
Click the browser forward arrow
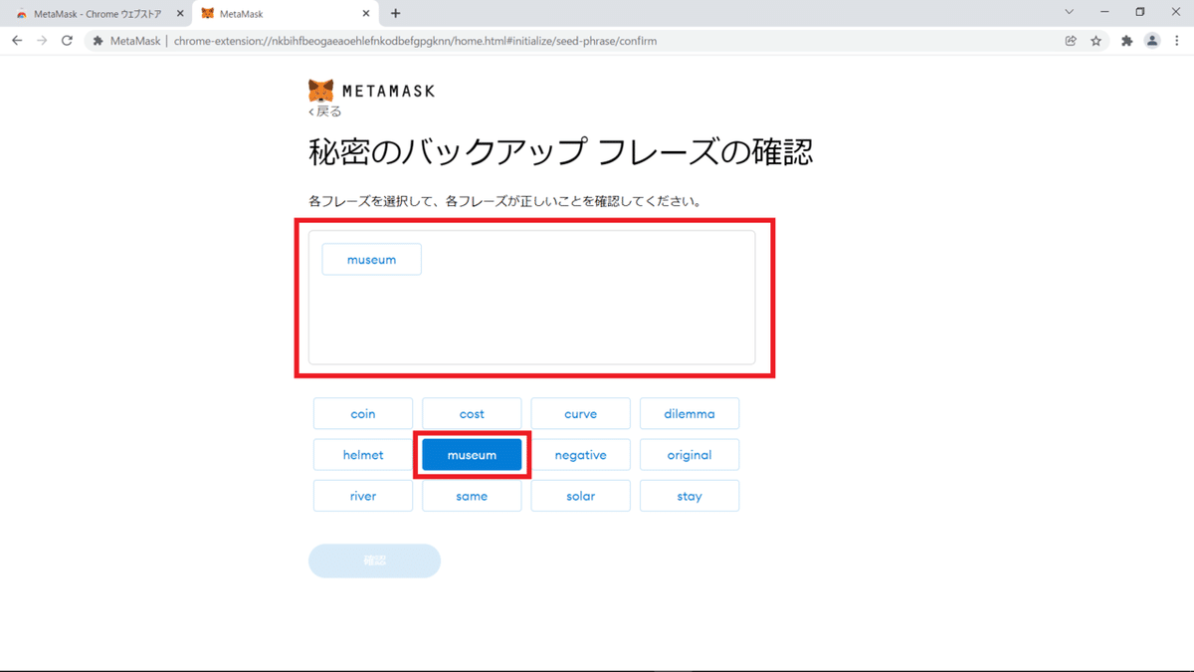point(42,41)
